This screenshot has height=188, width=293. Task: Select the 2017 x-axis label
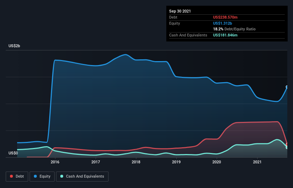coord(96,162)
